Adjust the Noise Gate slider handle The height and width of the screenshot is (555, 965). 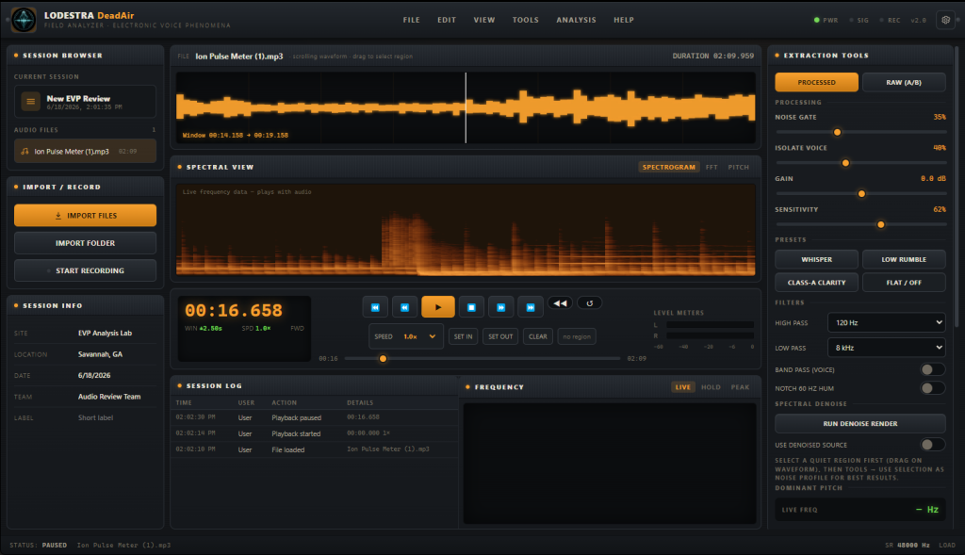click(x=837, y=132)
